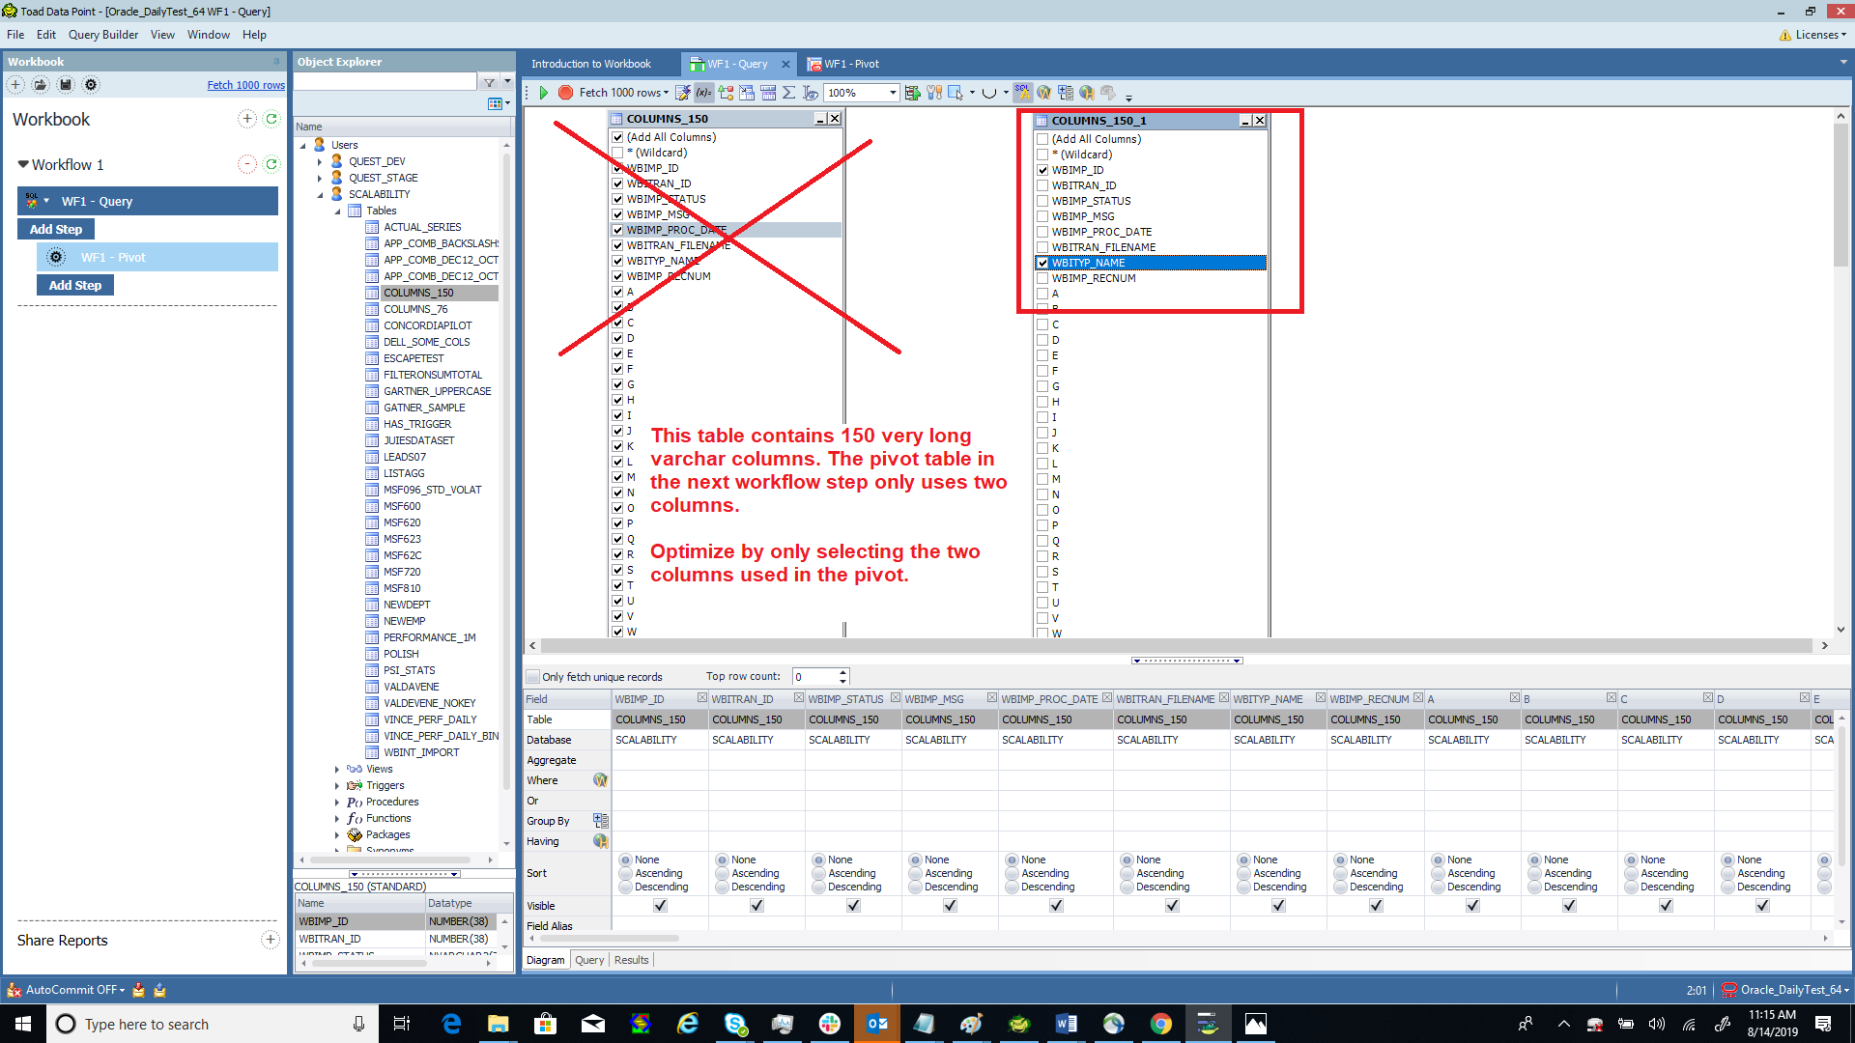This screenshot has height=1043, width=1855.
Task: Open workbook settings gear icon
Action: [x=91, y=85]
